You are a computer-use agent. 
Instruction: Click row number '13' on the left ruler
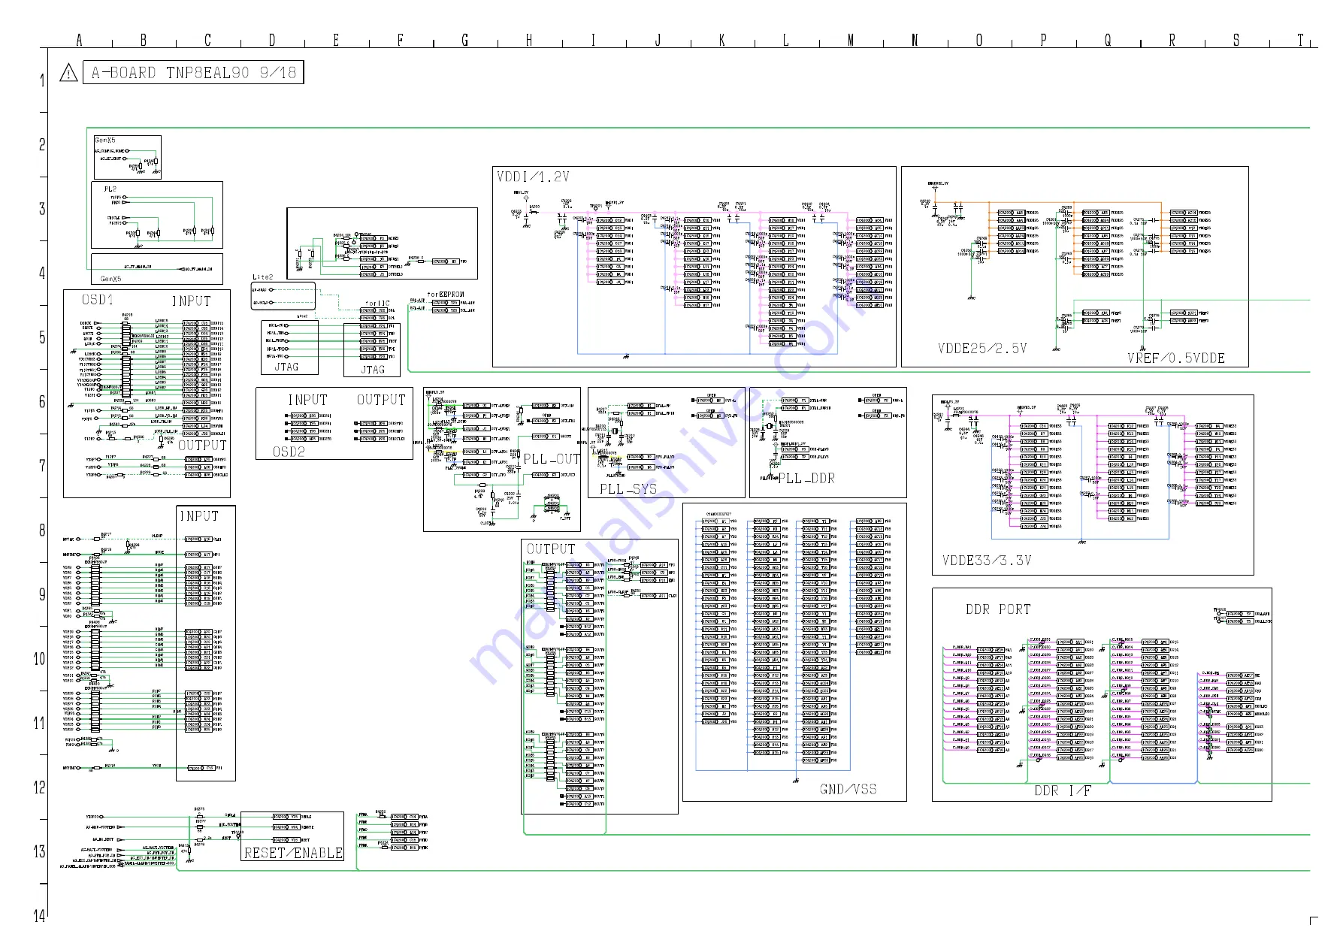39,851
